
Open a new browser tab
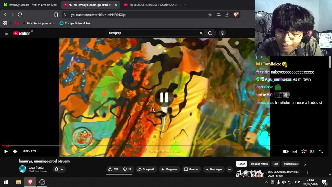click(x=185, y=5)
